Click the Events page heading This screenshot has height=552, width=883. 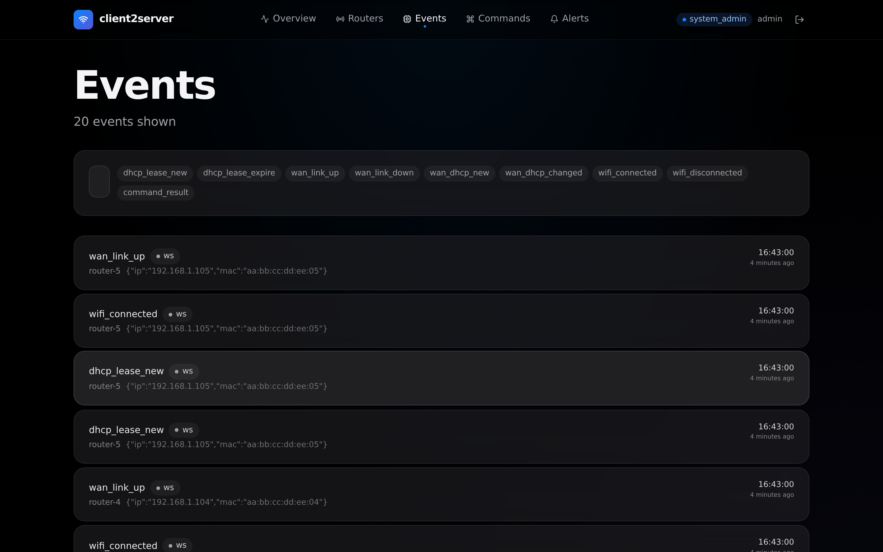[145, 85]
